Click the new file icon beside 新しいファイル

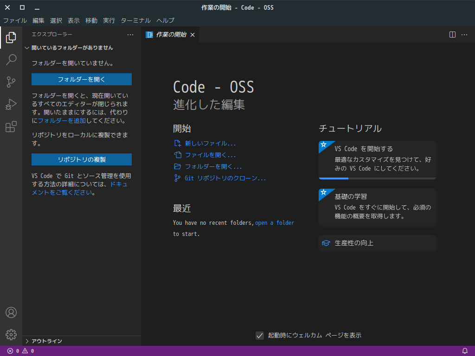tap(178, 143)
